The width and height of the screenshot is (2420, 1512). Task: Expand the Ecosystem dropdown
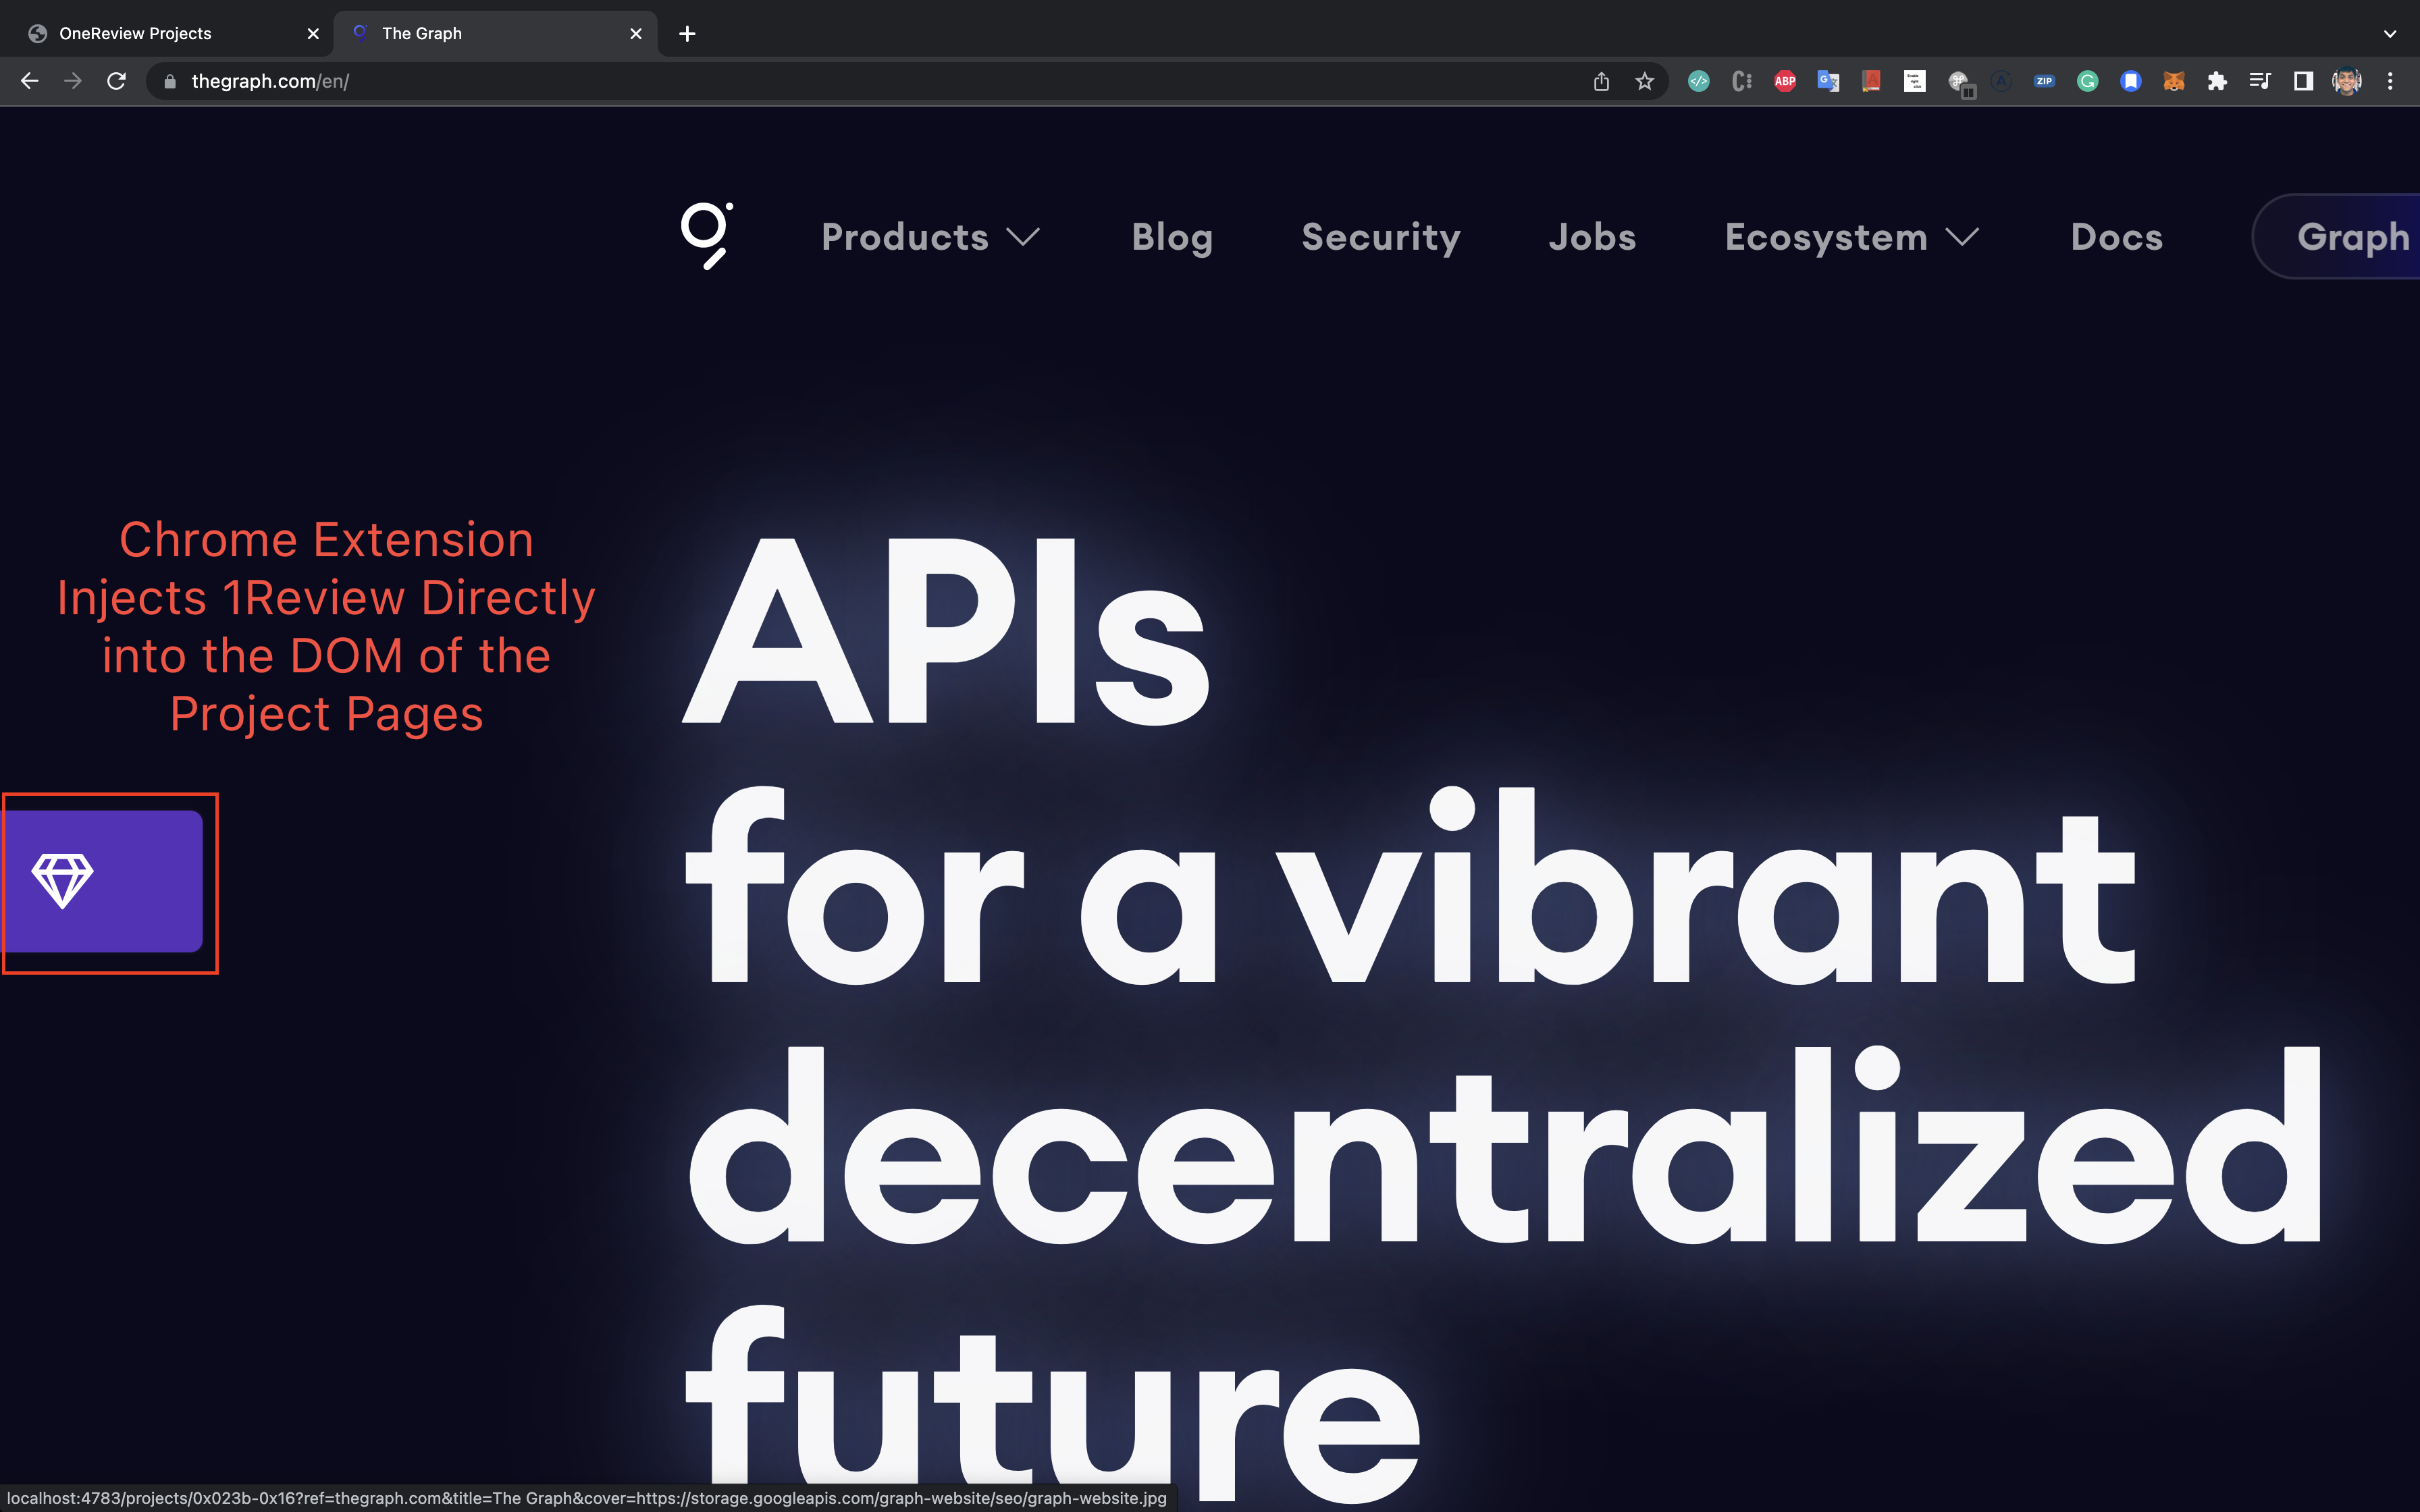pyautogui.click(x=1851, y=237)
